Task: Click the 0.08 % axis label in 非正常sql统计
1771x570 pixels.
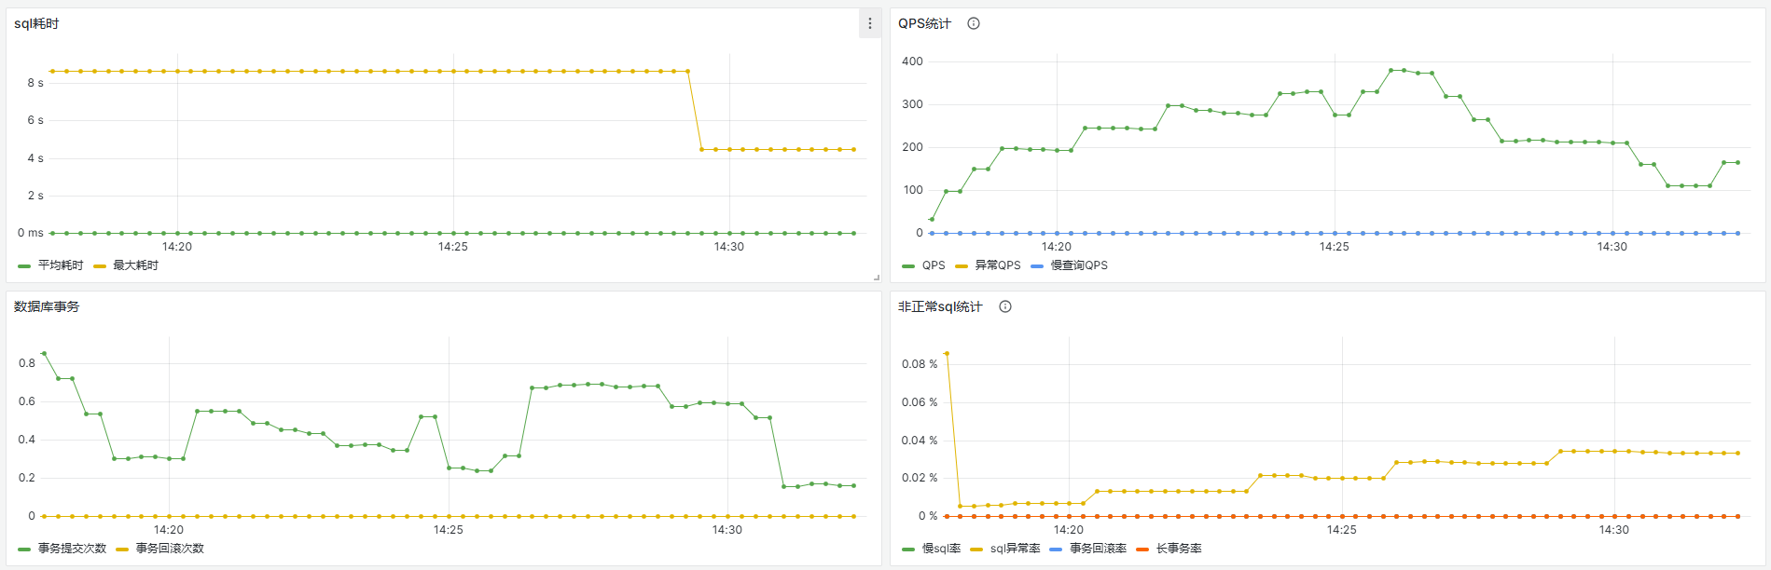Action: point(920,364)
